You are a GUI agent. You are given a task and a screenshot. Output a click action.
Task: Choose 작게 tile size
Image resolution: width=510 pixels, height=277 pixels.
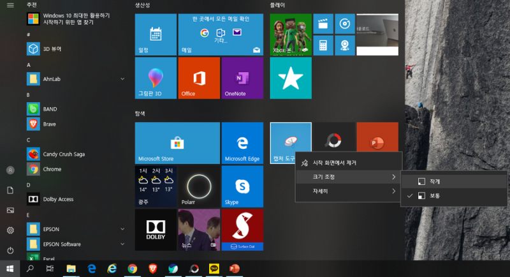tap(454, 181)
